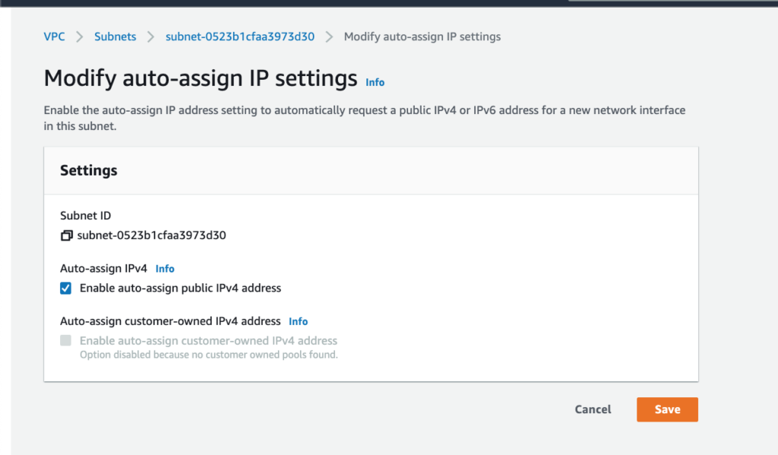Copy the subnet ID using the copy icon
778x455 pixels.
click(x=66, y=235)
